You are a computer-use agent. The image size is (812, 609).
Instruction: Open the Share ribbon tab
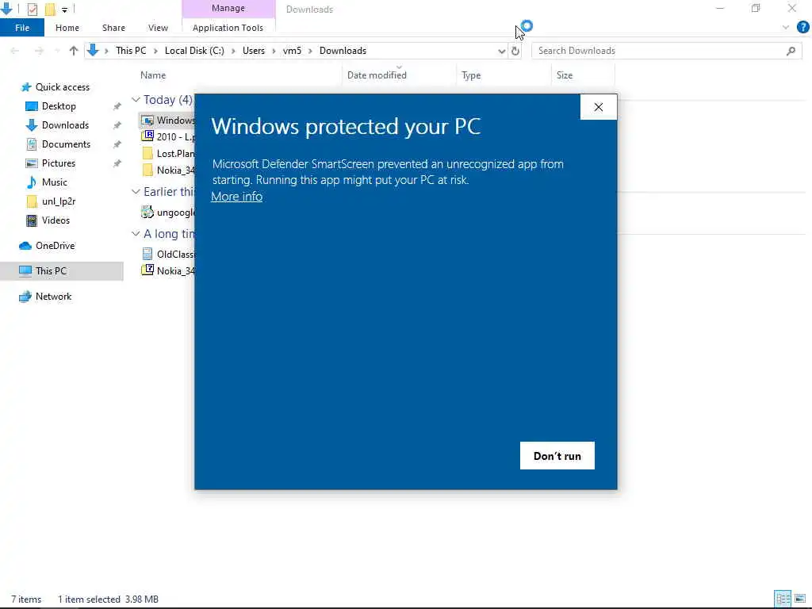point(113,28)
